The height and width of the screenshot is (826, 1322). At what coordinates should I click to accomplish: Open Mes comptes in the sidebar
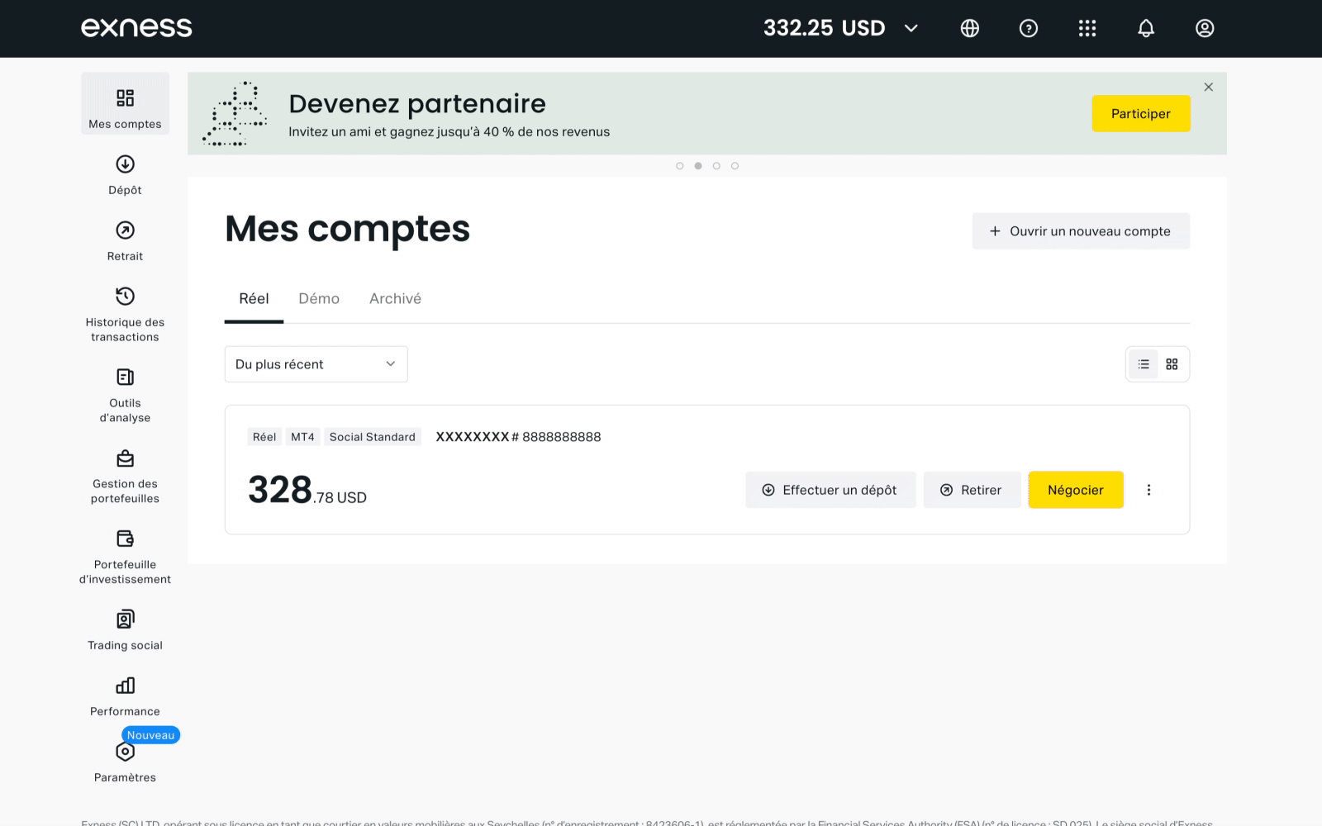pos(125,104)
